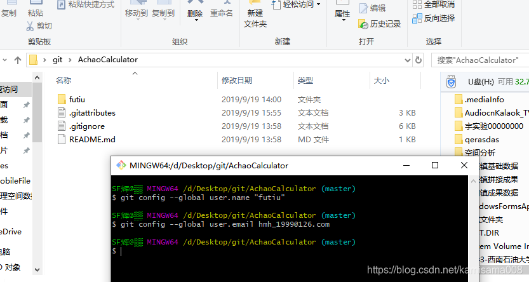529x282 pixels.
Task: Select the README.md file icon
Action: pyautogui.click(x=62, y=139)
